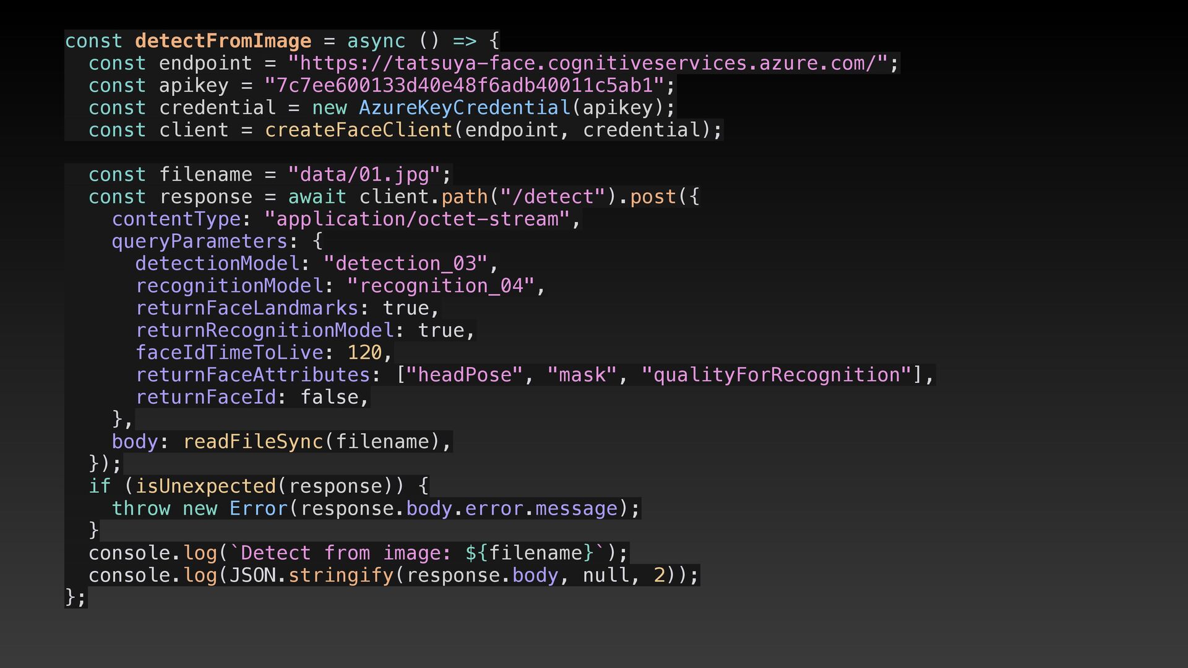
Task: Click the returnFaceLandmarks true value
Action: pos(406,308)
